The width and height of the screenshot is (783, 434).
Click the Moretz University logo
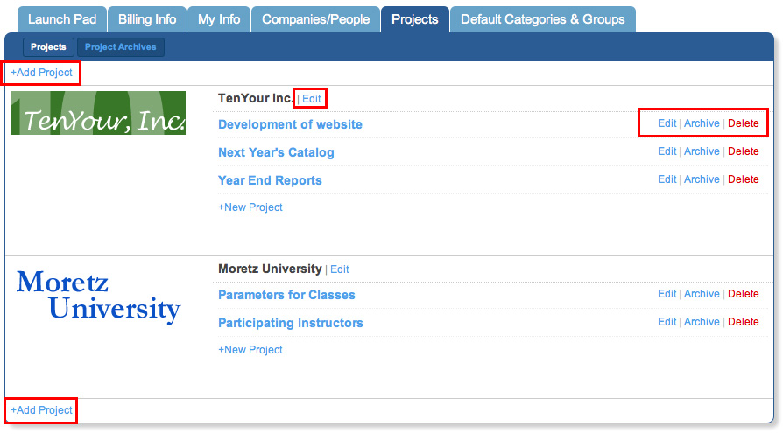point(98,296)
